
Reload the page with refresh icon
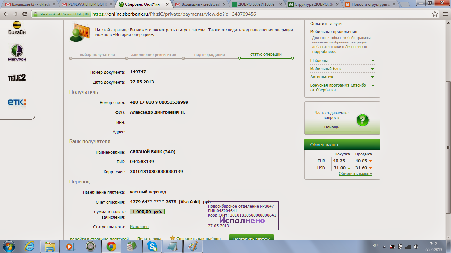[x=25, y=14]
